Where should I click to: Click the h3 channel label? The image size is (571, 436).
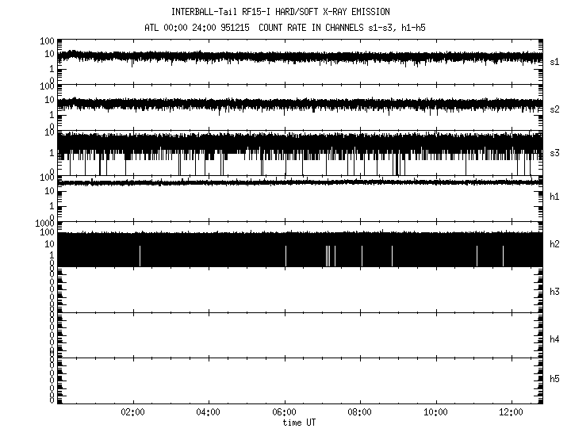point(555,291)
